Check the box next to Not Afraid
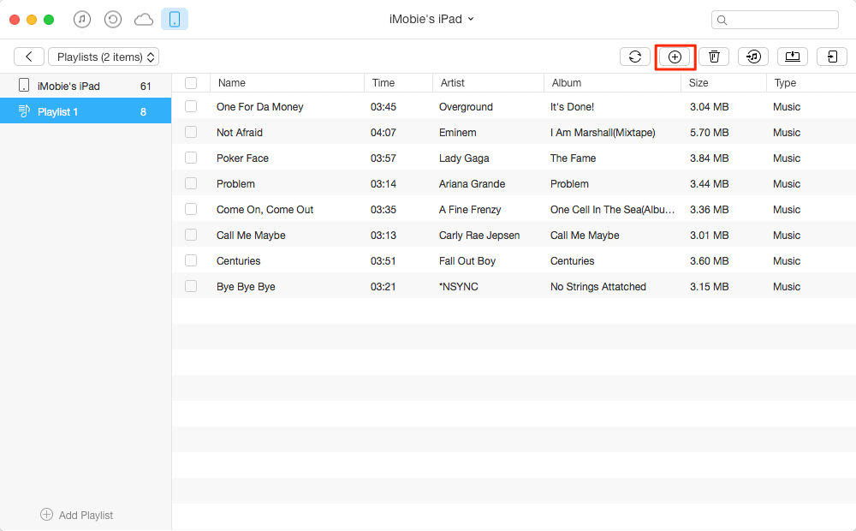The width and height of the screenshot is (856, 531). (191, 133)
